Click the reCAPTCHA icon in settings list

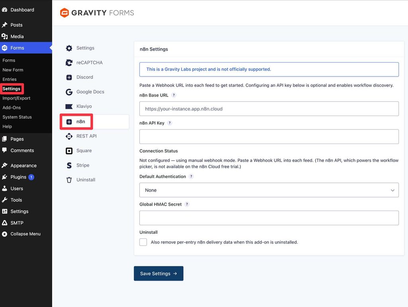[x=69, y=63]
